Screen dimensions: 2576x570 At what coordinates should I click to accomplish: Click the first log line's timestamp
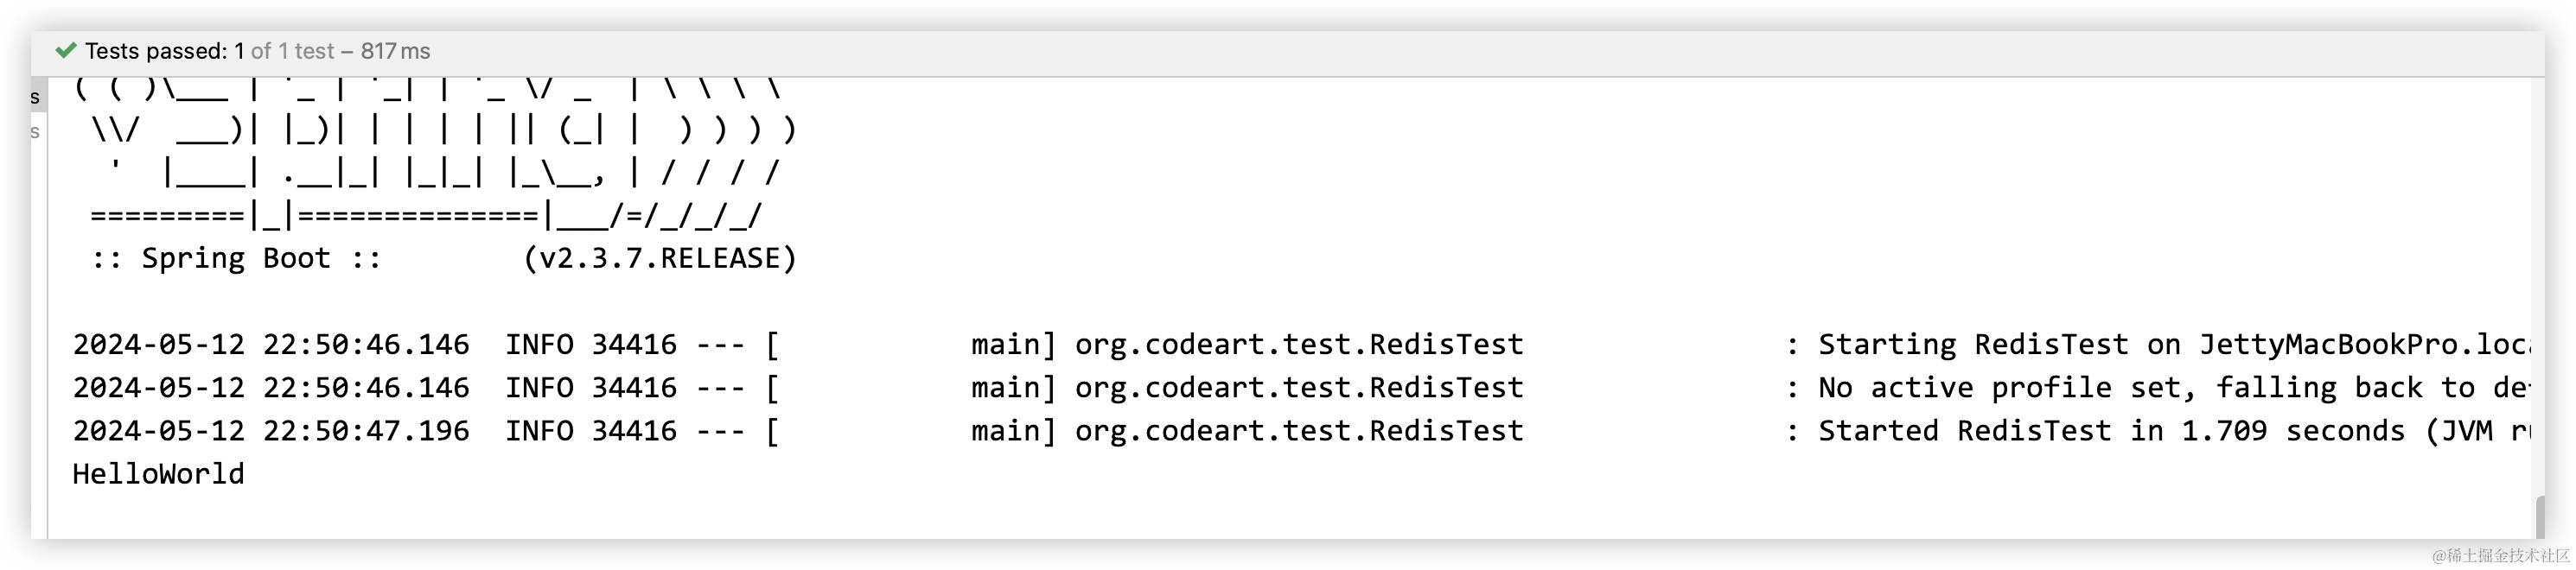point(270,345)
